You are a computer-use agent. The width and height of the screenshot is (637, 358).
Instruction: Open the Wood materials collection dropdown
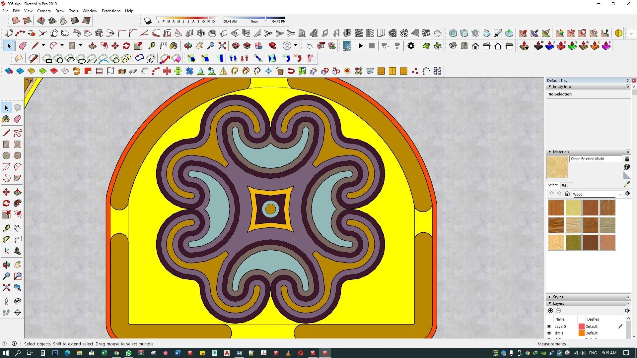(619, 194)
